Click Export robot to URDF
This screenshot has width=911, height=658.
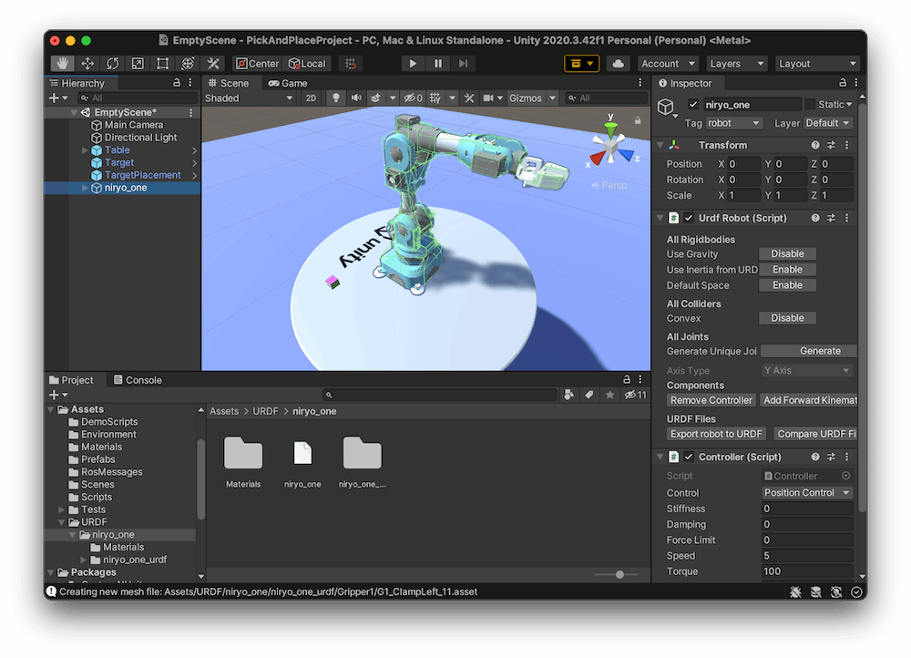coord(716,434)
